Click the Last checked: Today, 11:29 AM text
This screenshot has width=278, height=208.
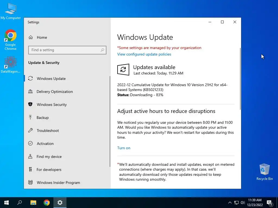click(158, 73)
